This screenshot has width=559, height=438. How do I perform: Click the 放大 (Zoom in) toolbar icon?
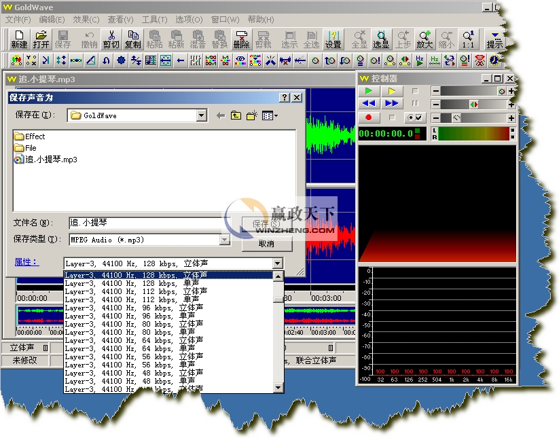coord(425,39)
